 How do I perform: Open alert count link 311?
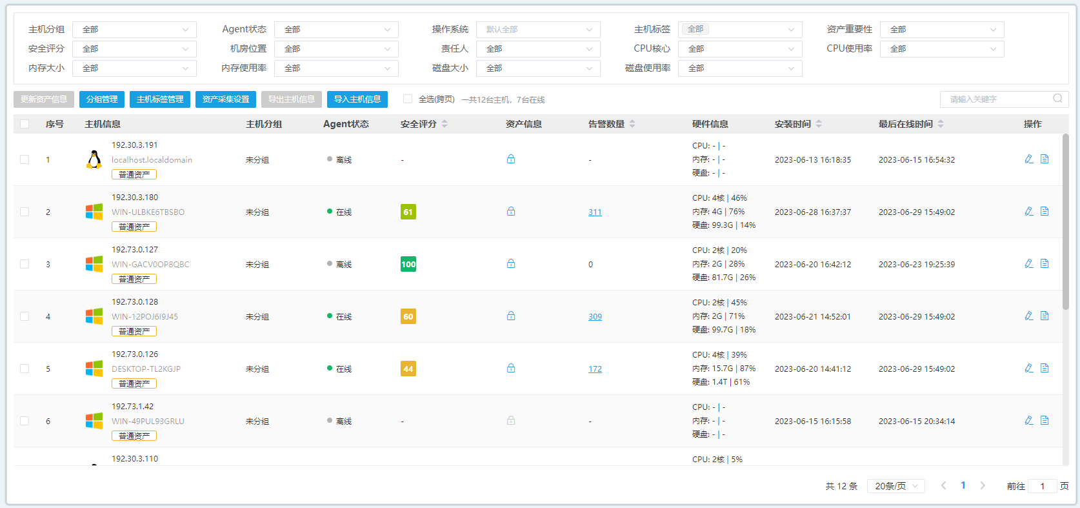click(x=595, y=212)
